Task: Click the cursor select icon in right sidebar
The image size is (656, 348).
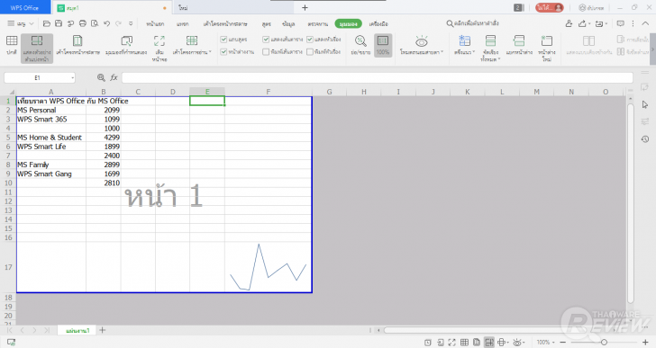Action: pyautogui.click(x=644, y=104)
